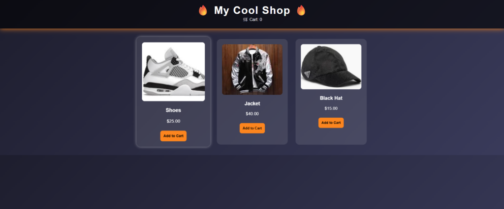Select the "Cart: 0" counter text
The height and width of the screenshot is (209, 504).
255,20
